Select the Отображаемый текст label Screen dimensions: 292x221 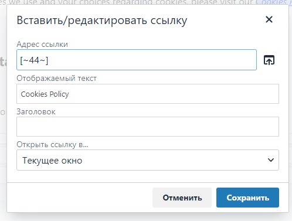pos(56,79)
